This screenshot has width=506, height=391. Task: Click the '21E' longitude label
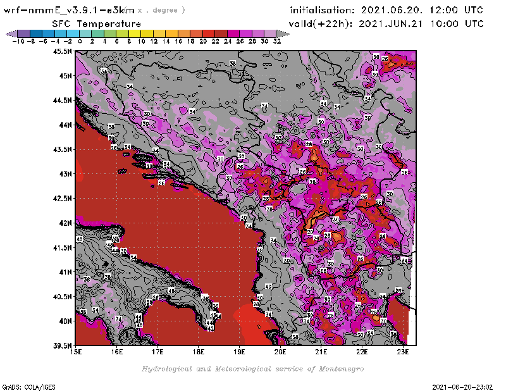tap(321, 352)
